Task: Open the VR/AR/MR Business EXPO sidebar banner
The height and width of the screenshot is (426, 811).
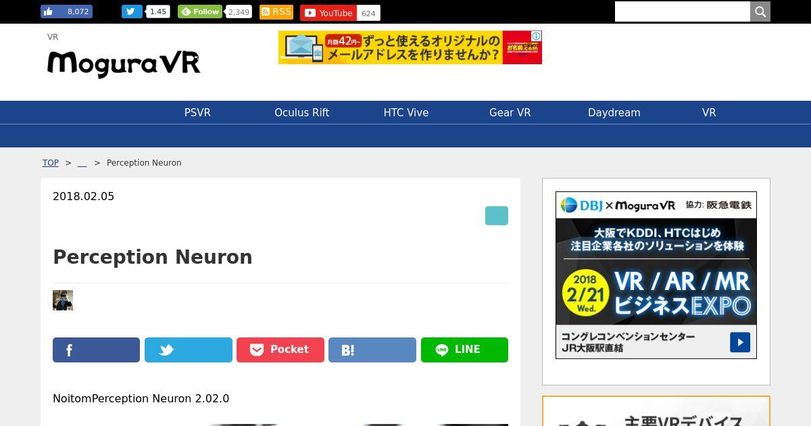Action: tap(656, 275)
